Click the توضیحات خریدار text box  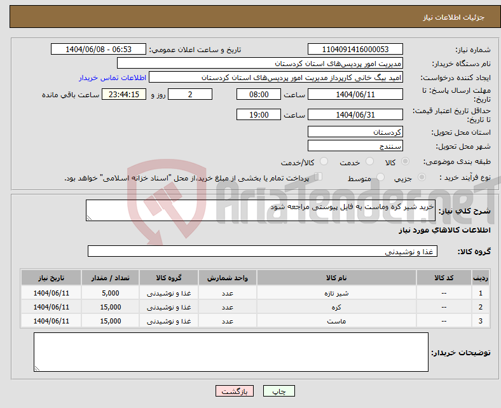(x=231, y=352)
